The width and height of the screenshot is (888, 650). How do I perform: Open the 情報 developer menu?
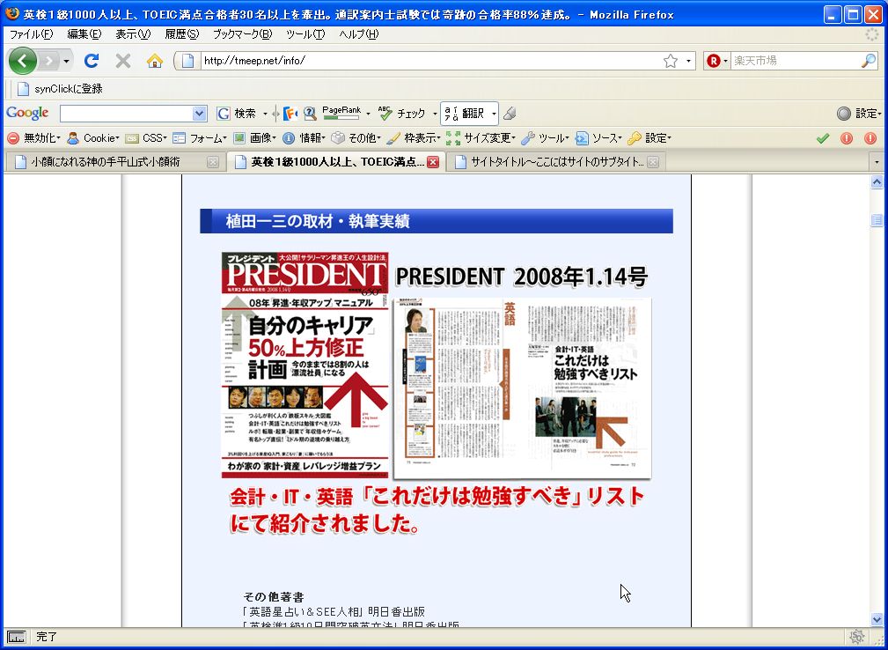click(x=304, y=137)
